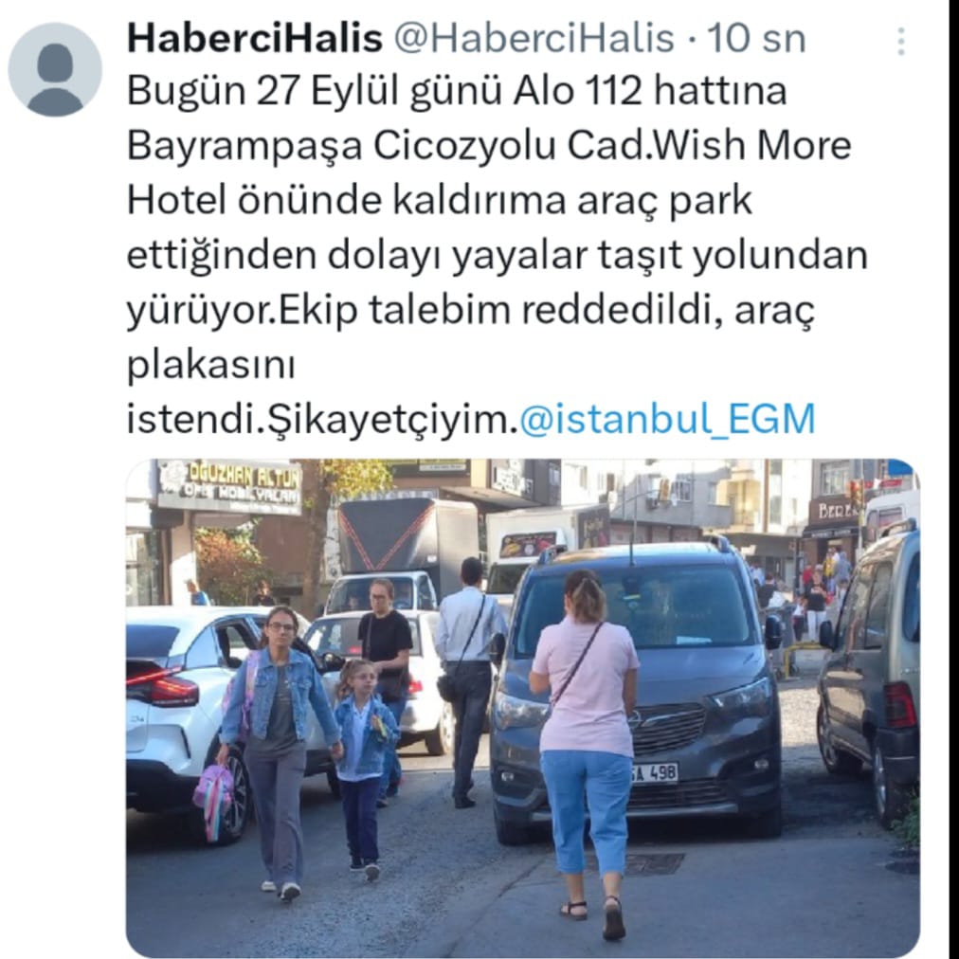Screen dimensions: 959x959
Task: Click the bold HaberciHalis display name
Action: [x=254, y=38]
